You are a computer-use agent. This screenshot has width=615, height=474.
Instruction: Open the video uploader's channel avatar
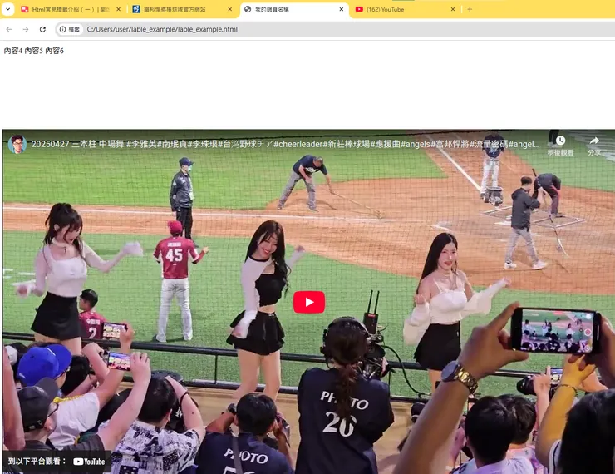pos(17,144)
